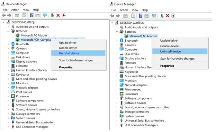The image size is (216, 132).
Task: Open the Action menu in the left window
Action: [15, 10]
